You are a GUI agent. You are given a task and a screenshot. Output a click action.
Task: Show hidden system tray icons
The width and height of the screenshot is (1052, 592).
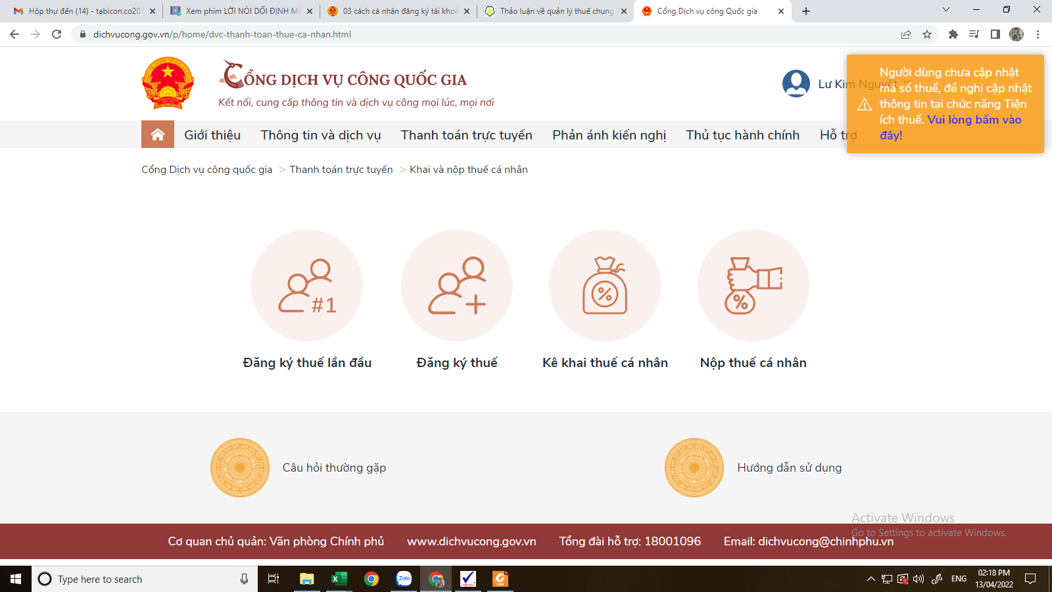click(x=871, y=579)
